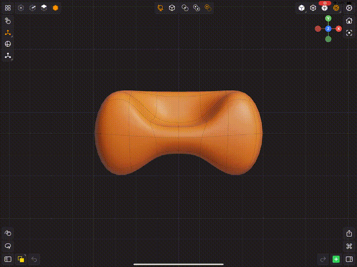Redo the last action
Viewport: 357px width, 267px height.
[x=323, y=259]
